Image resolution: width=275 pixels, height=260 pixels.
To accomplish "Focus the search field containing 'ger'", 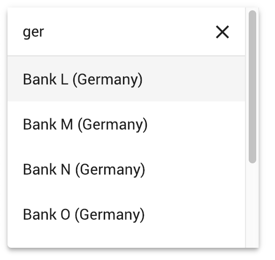I will pyautogui.click(x=112, y=32).
